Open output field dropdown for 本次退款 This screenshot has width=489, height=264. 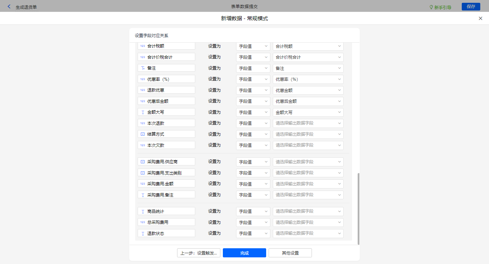pos(308,123)
